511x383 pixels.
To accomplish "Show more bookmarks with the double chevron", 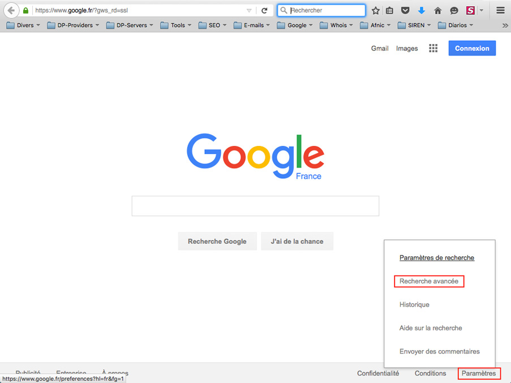I will [x=505, y=25].
